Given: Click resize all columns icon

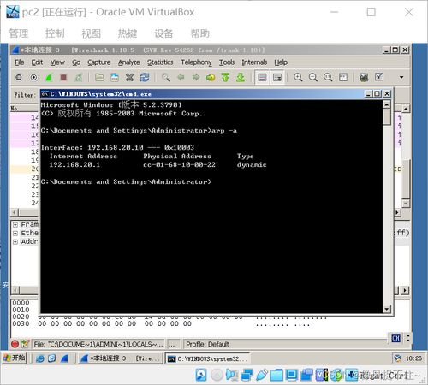Looking at the screenshot, I should (343, 77).
